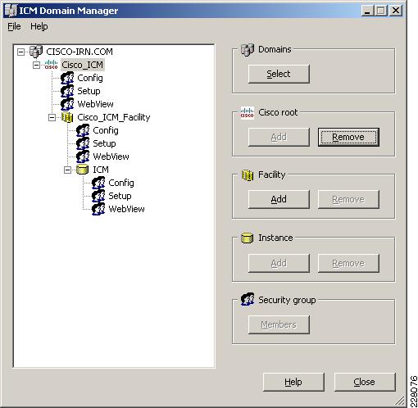Click the CISCO-IRN.COM domain servers icon
The image size is (418, 408).
[x=36, y=52]
